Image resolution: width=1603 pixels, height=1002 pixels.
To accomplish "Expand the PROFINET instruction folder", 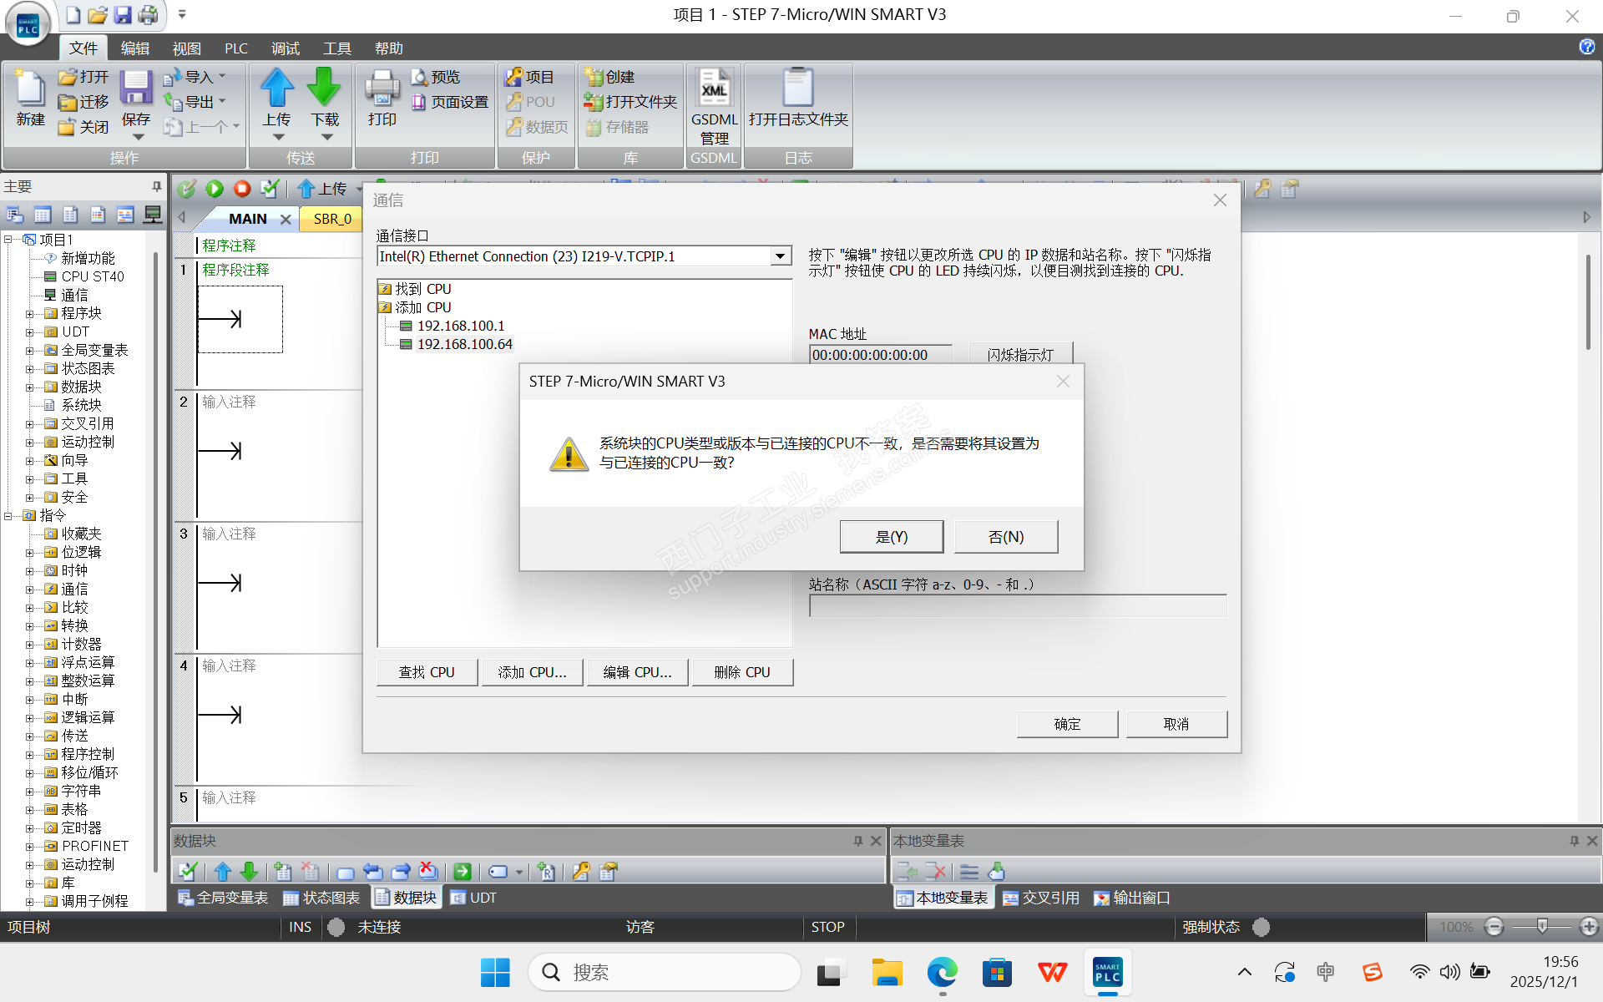I will pyautogui.click(x=30, y=847).
